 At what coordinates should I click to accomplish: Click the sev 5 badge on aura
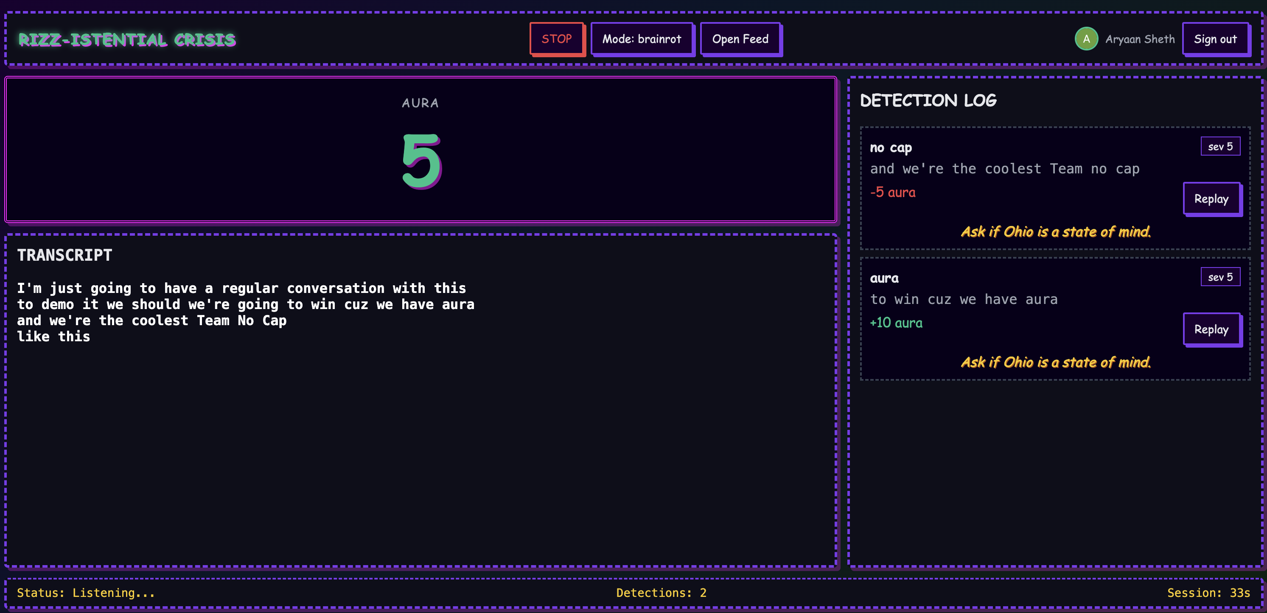[x=1220, y=277]
